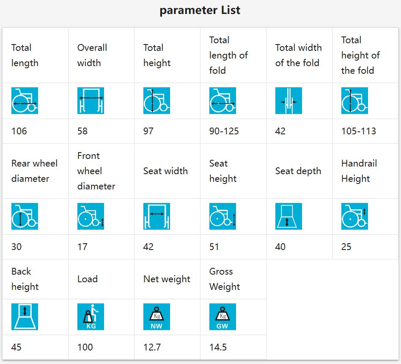Click the Seat height icon
This screenshot has width=401, height=364.
tap(222, 216)
